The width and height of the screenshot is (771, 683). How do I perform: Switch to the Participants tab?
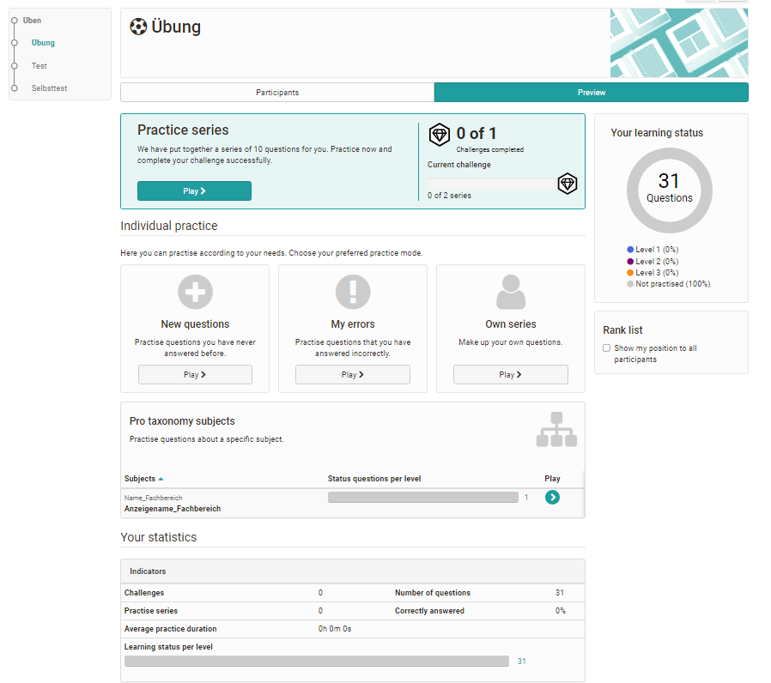tap(277, 93)
